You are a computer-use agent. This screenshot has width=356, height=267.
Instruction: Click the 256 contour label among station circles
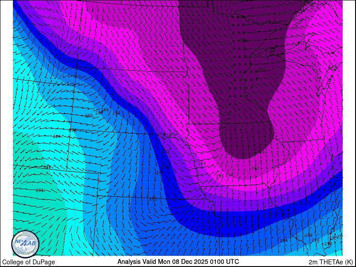tap(243, 40)
